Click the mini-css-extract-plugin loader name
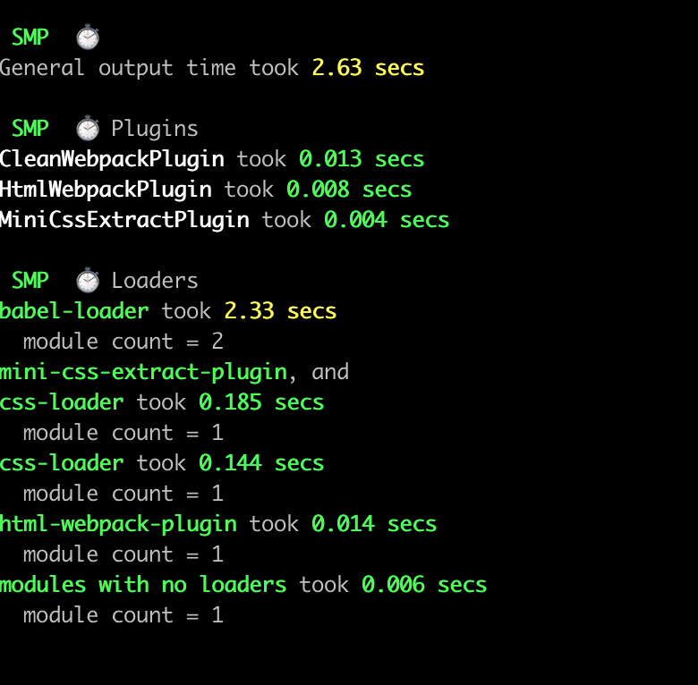 click(143, 372)
